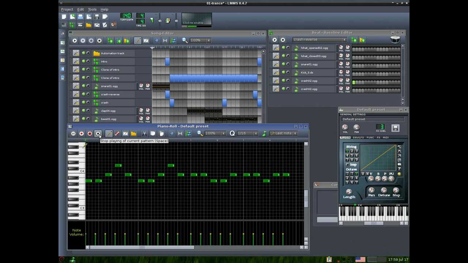
Task: Mute the clap04.ogg track in Song-Editor
Action: point(83,111)
